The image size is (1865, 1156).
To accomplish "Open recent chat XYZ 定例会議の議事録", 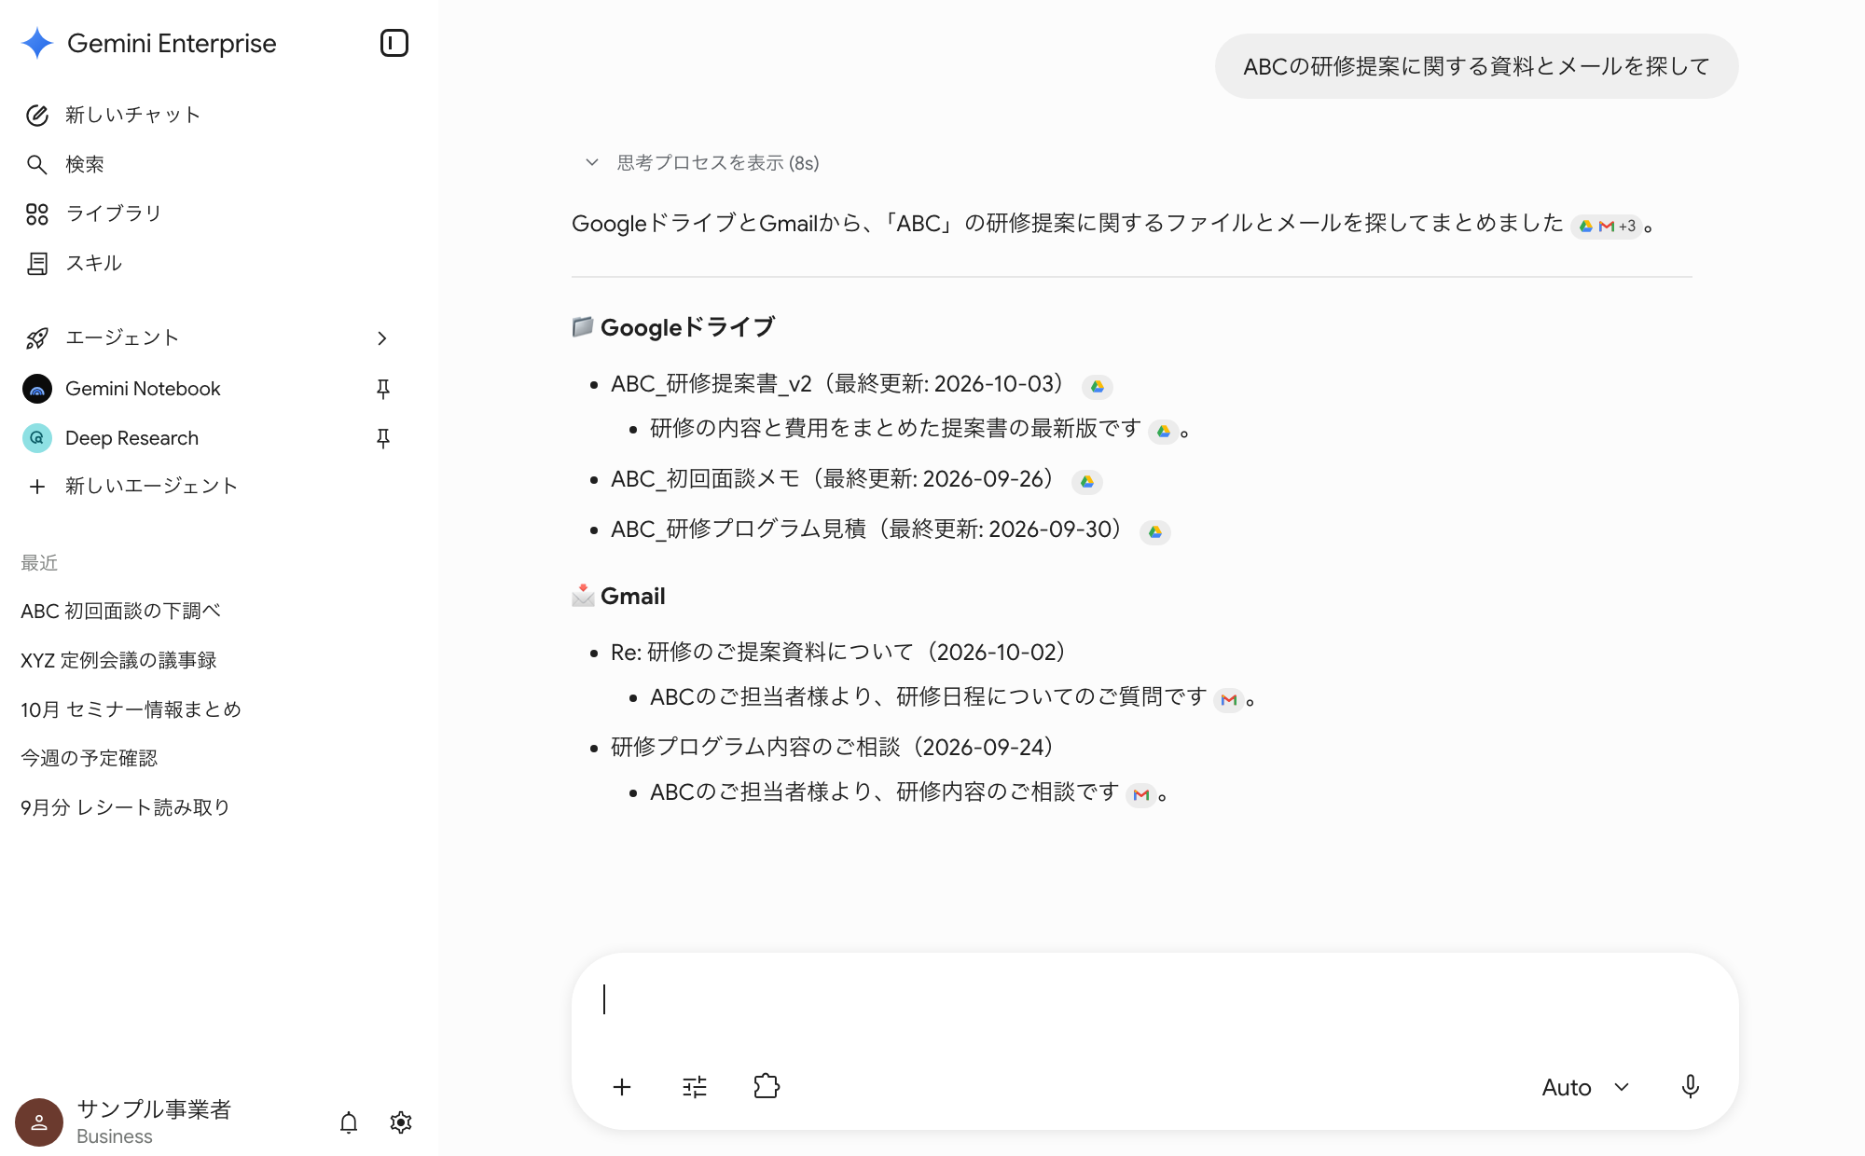I will point(118,660).
